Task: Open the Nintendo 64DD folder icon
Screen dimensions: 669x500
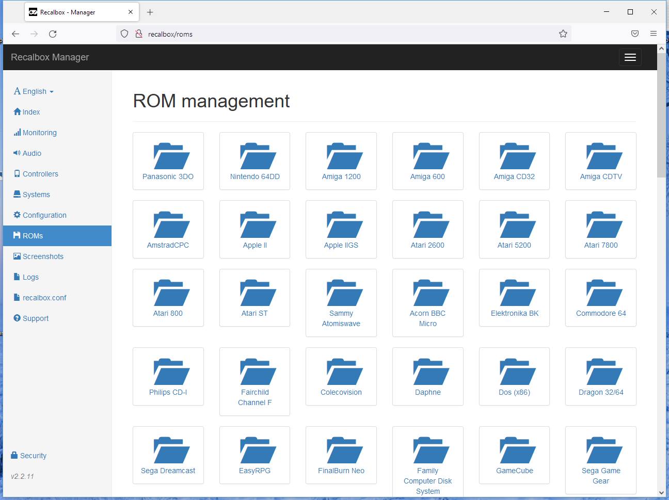Action: 258,156
